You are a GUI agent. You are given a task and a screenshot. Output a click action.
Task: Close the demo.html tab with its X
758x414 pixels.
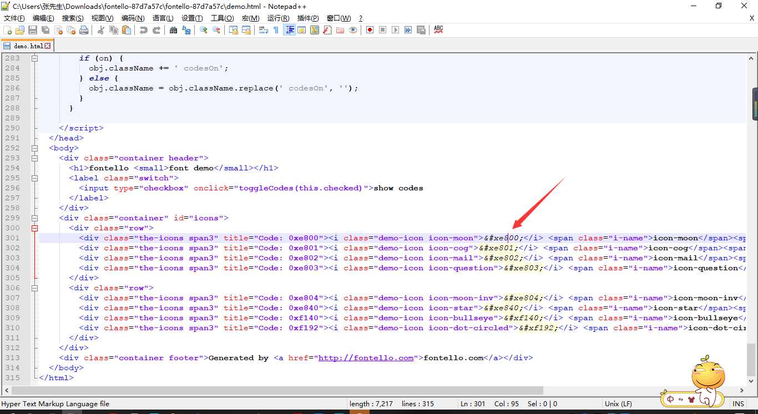[x=48, y=46]
